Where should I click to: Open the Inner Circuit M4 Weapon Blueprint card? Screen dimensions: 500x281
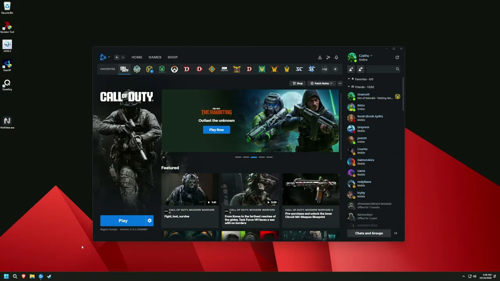coord(311,200)
